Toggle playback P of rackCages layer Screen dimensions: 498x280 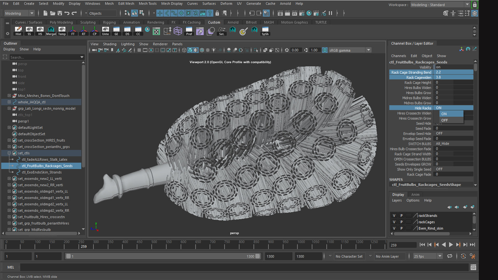(x=401, y=222)
